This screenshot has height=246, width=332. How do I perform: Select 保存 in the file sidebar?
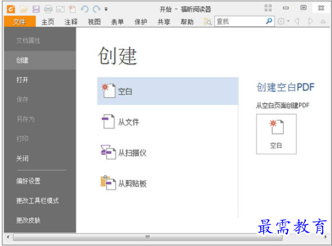tap(40, 99)
